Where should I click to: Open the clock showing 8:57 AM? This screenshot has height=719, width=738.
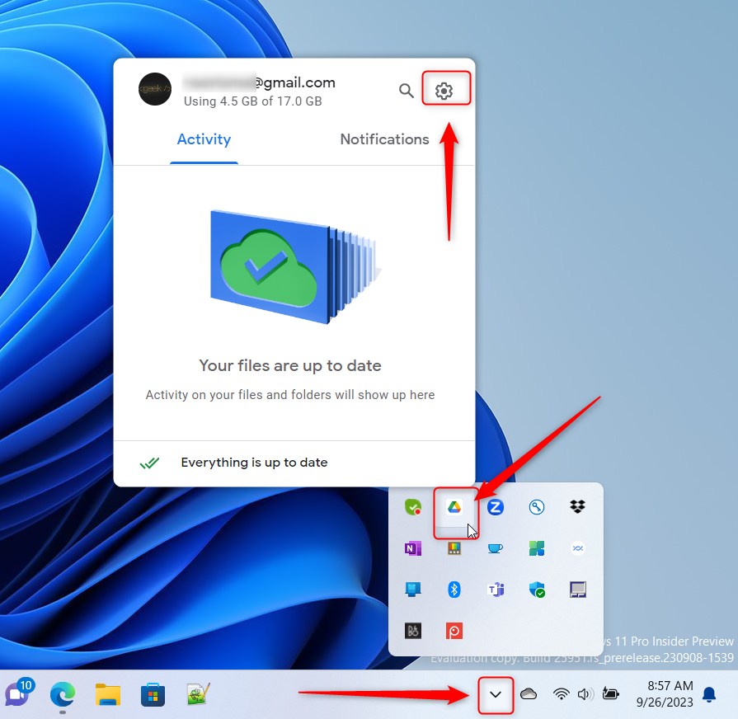pyautogui.click(x=665, y=694)
